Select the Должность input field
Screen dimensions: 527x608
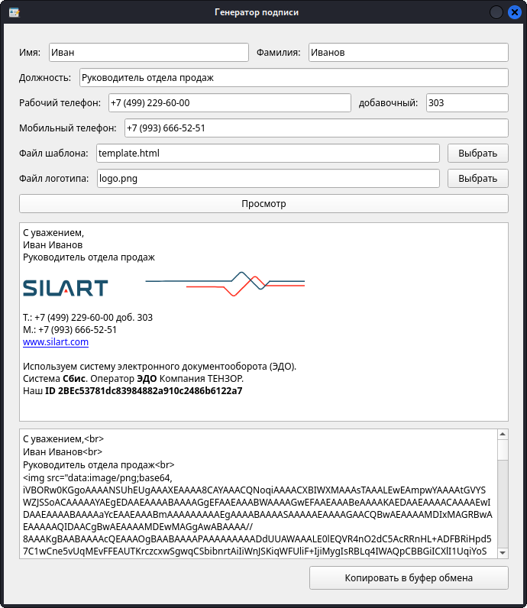[x=293, y=77]
